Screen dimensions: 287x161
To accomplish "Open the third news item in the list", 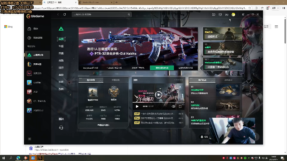I will pyautogui.click(x=159, y=123).
